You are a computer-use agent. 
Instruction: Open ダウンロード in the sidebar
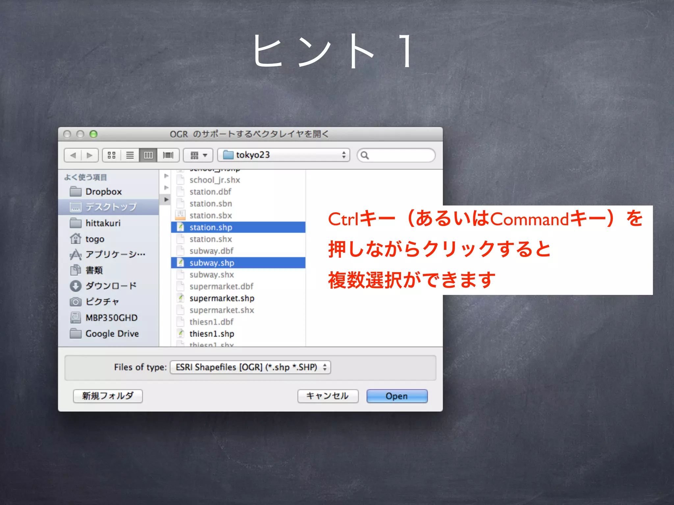click(108, 286)
